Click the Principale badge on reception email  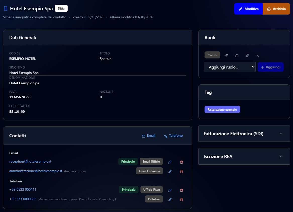coord(128,161)
